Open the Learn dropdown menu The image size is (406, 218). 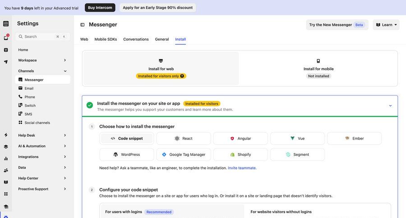click(386, 25)
